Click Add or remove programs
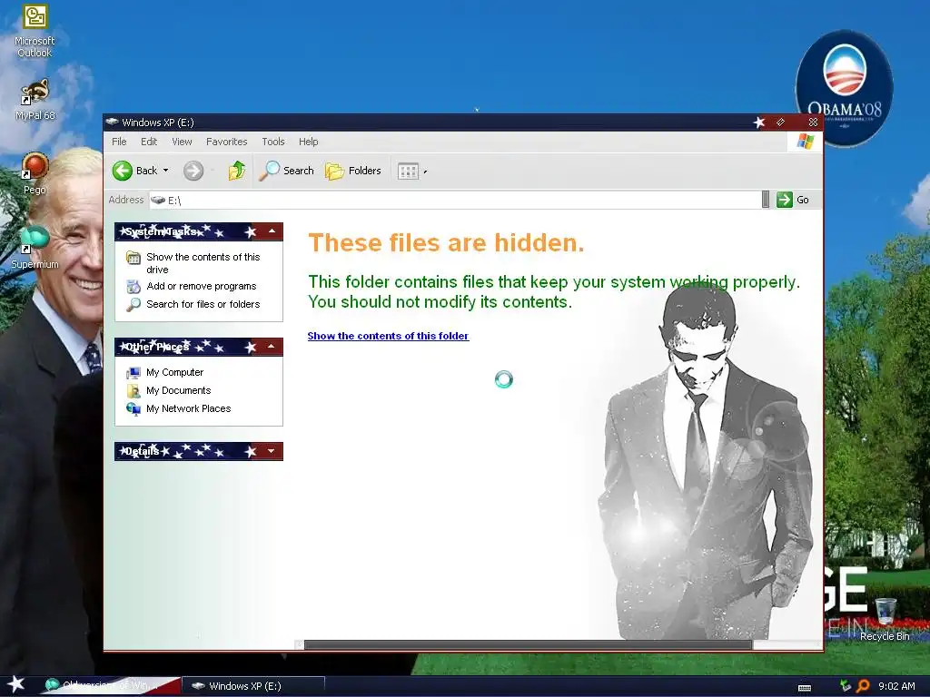Image resolution: width=930 pixels, height=697 pixels. click(192, 286)
